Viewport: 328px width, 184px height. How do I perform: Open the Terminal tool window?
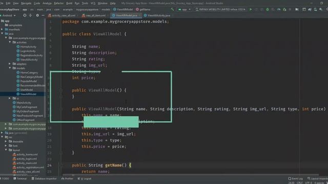point(20,178)
